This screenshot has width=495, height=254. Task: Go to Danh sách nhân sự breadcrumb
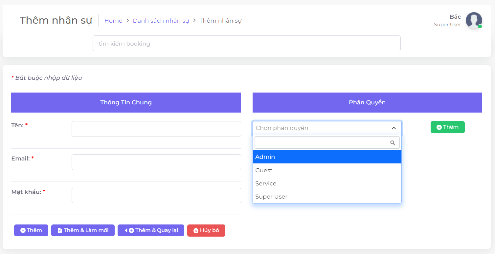(x=161, y=21)
